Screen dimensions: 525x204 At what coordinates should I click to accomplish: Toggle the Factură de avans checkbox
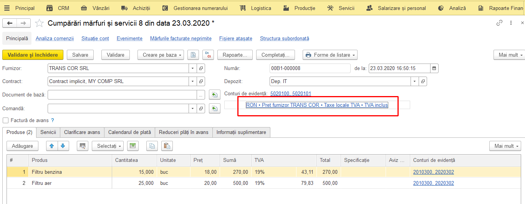[x=5, y=120]
